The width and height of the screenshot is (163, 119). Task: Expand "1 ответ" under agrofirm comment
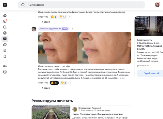pyautogui.click(x=46, y=22)
